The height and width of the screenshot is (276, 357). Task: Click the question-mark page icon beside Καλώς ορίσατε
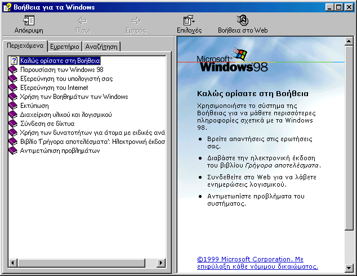pos(14,61)
